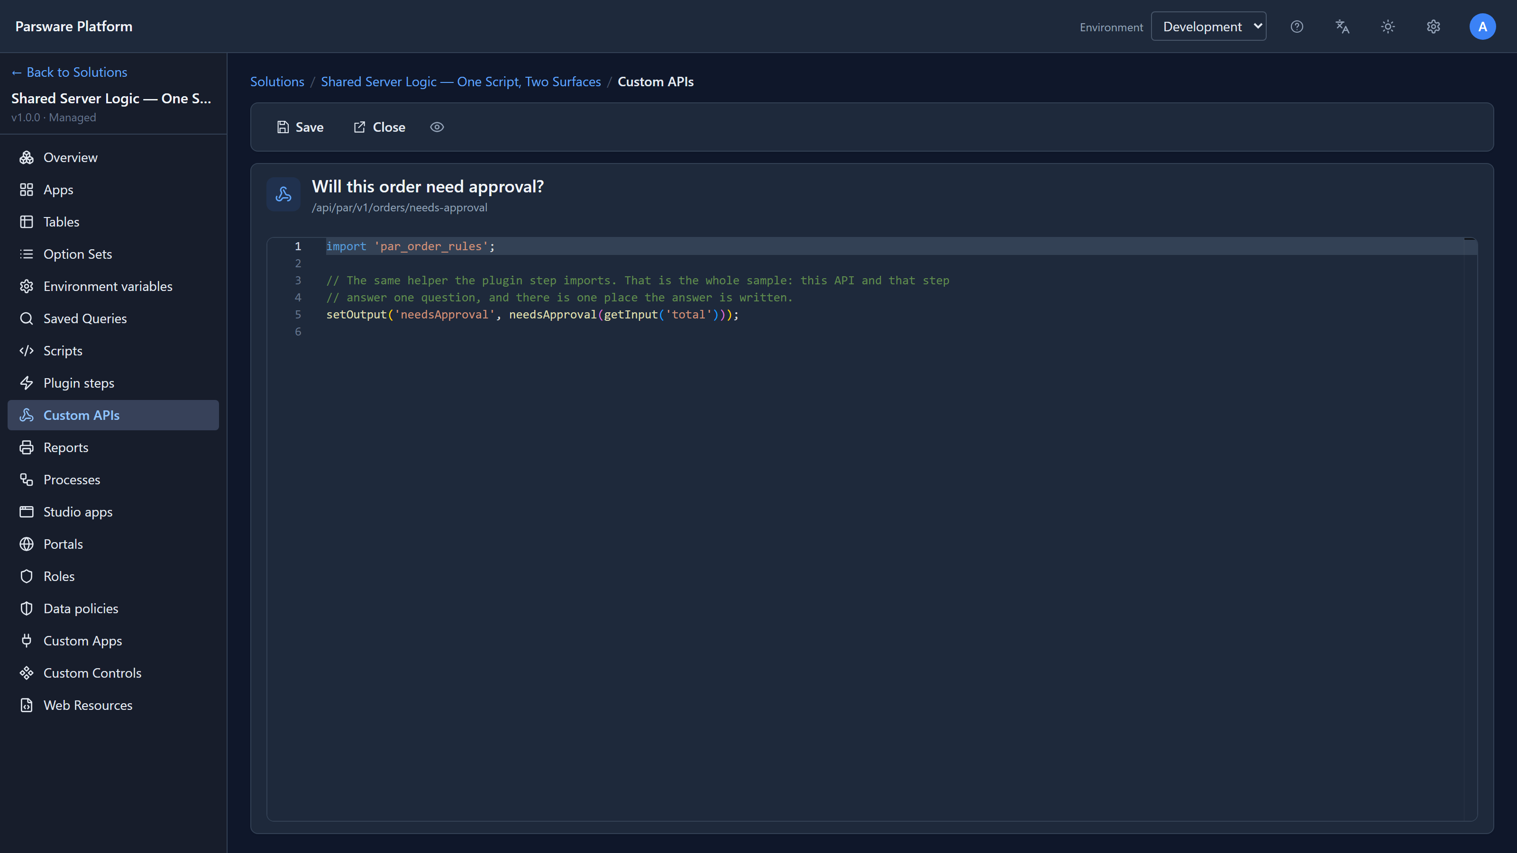1517x853 pixels.
Task: Open the Environment Development dropdown
Action: coord(1208,27)
